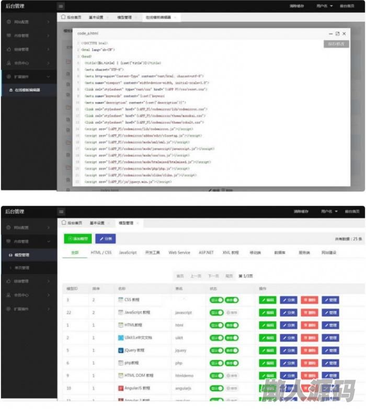Viewport: 366px width, 409px height.
Task: Click the icon beside HTML教程
Action: (121, 325)
